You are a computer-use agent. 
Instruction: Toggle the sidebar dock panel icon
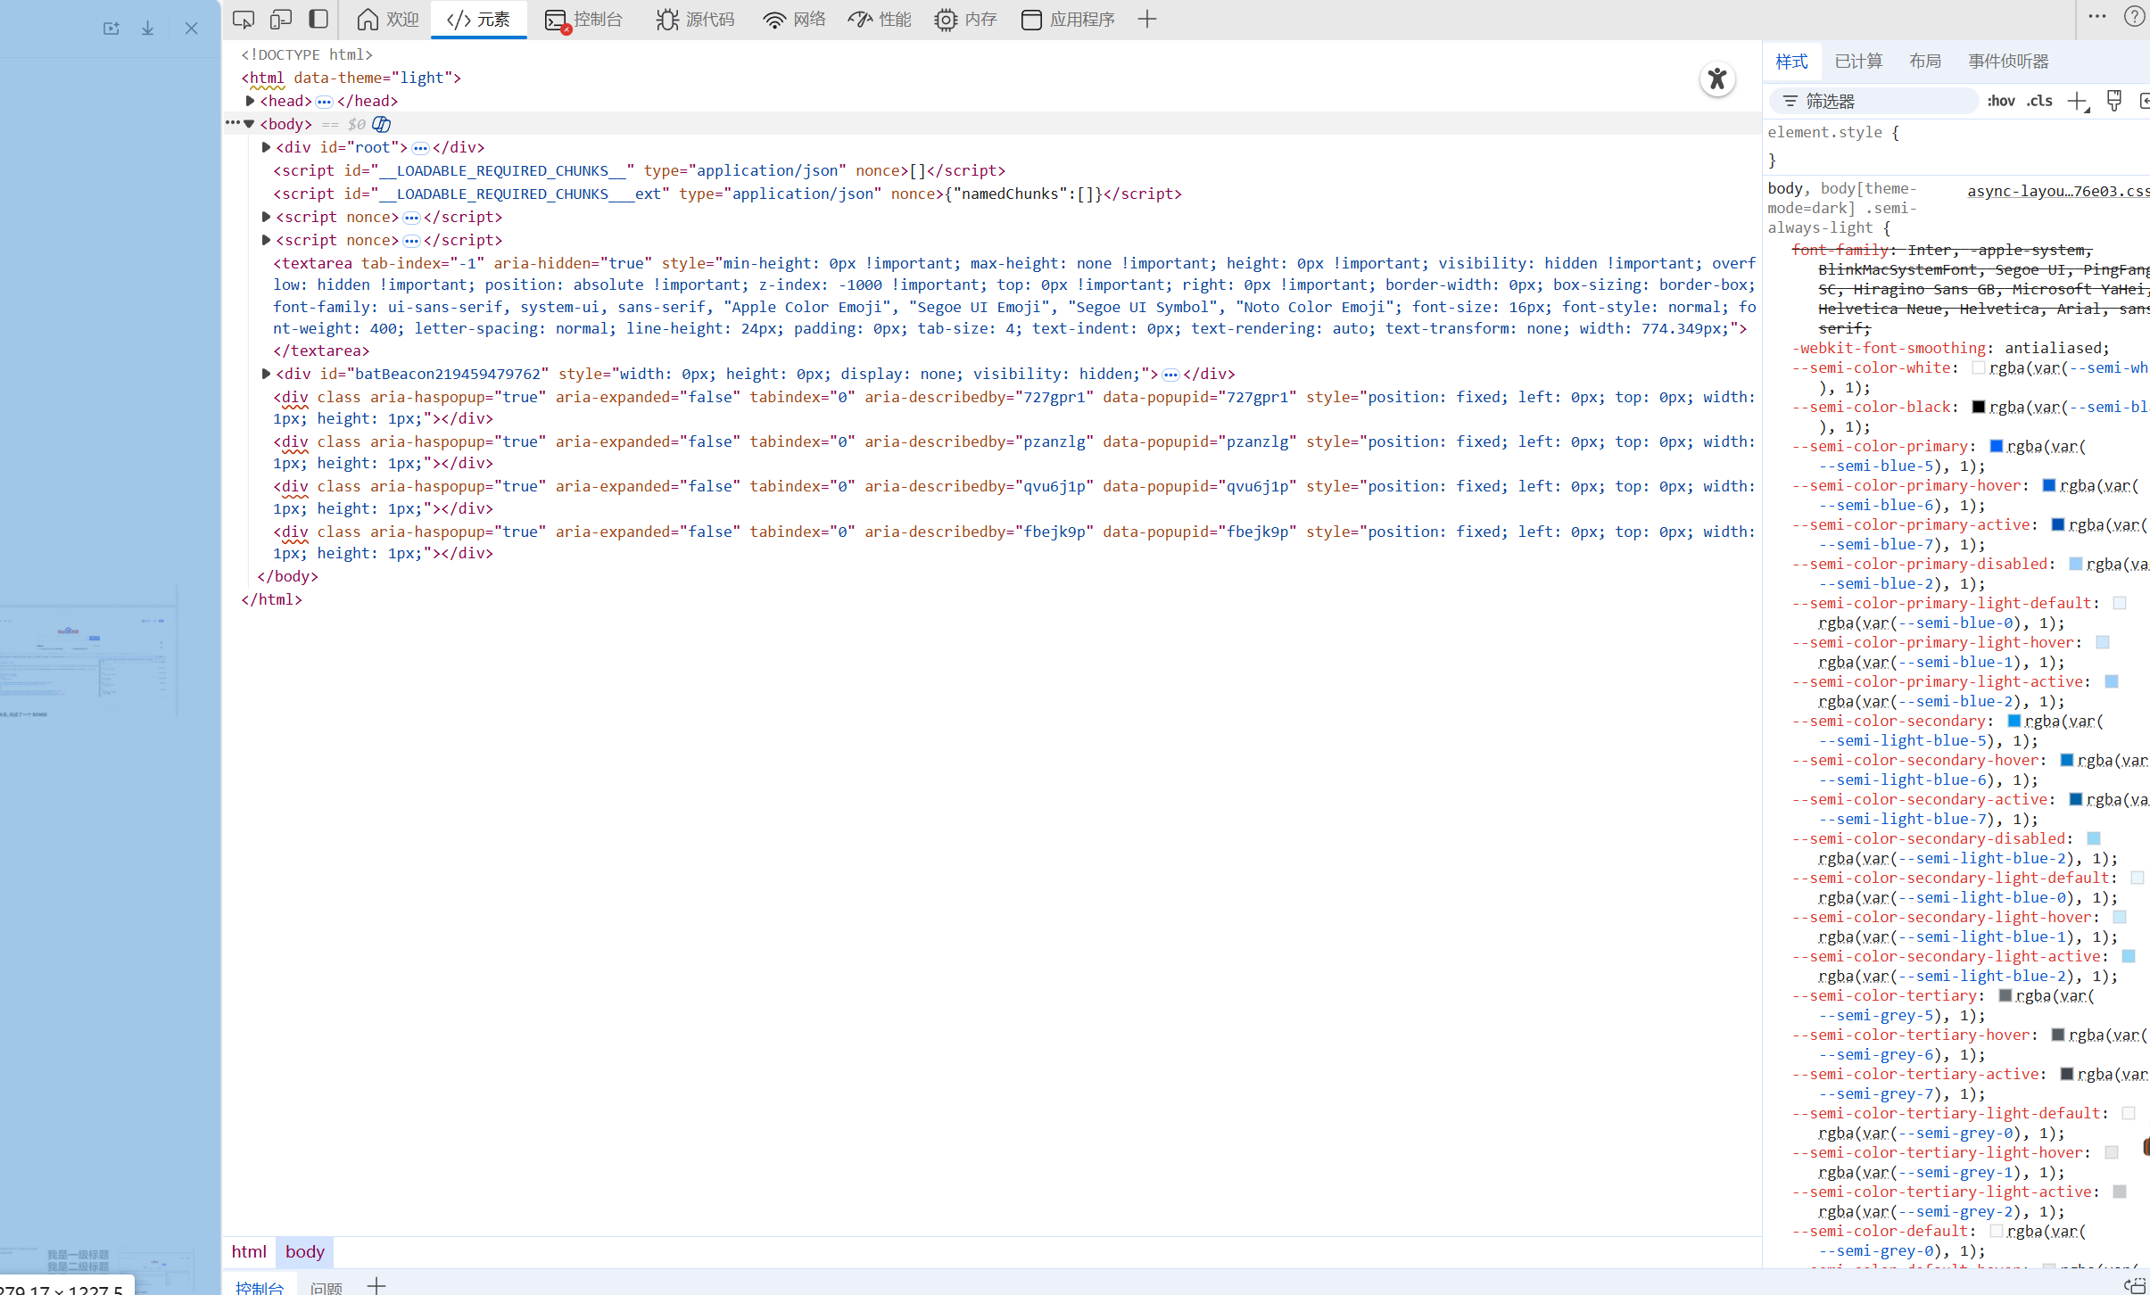(x=318, y=19)
